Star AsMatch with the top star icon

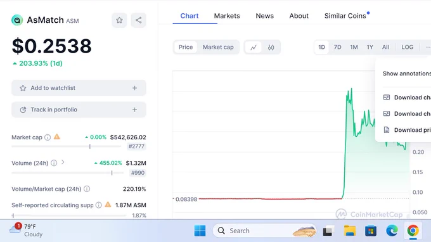tap(119, 20)
